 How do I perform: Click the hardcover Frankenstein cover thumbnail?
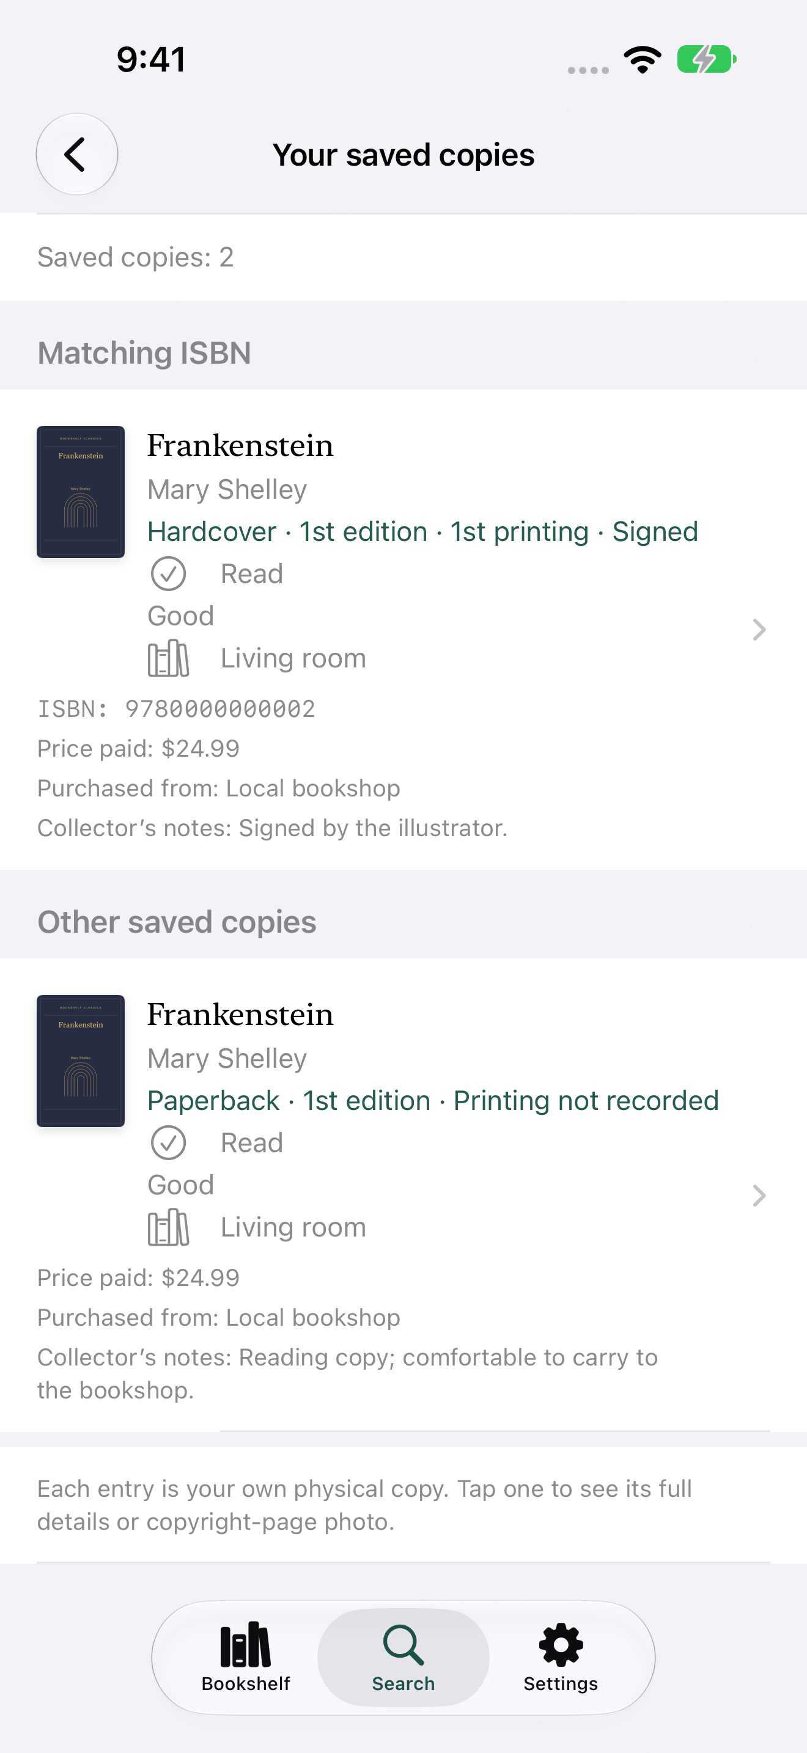(80, 492)
